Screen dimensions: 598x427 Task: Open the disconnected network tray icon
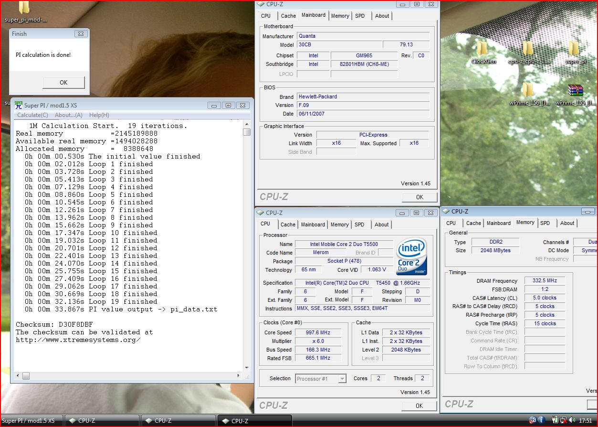coord(565,420)
